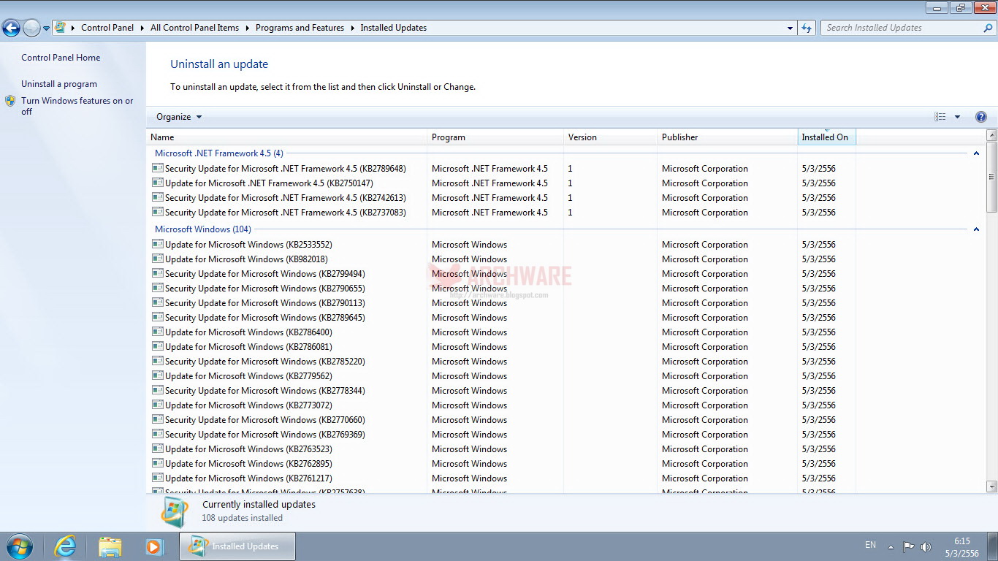Open the Help question mark button
This screenshot has width=998, height=561.
click(981, 117)
